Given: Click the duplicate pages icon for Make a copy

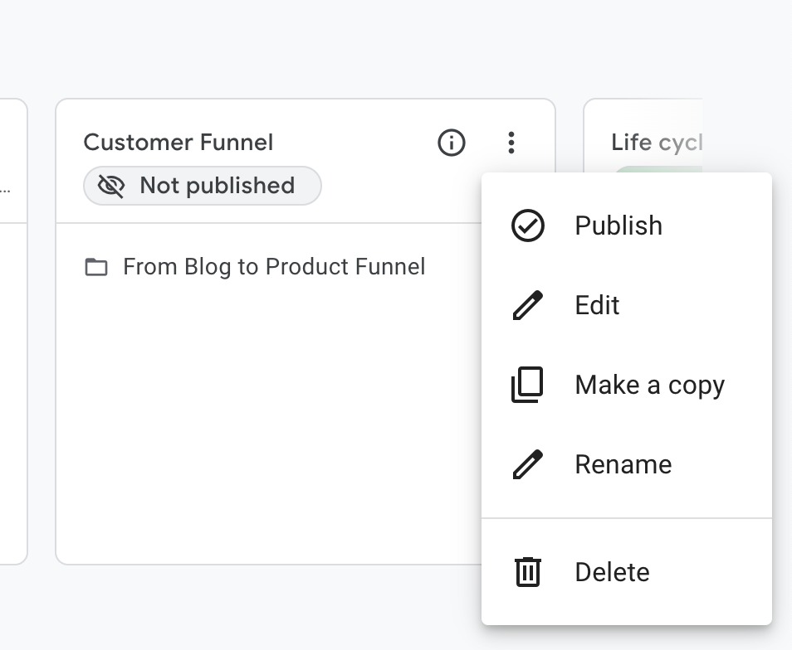Looking at the screenshot, I should [x=528, y=385].
